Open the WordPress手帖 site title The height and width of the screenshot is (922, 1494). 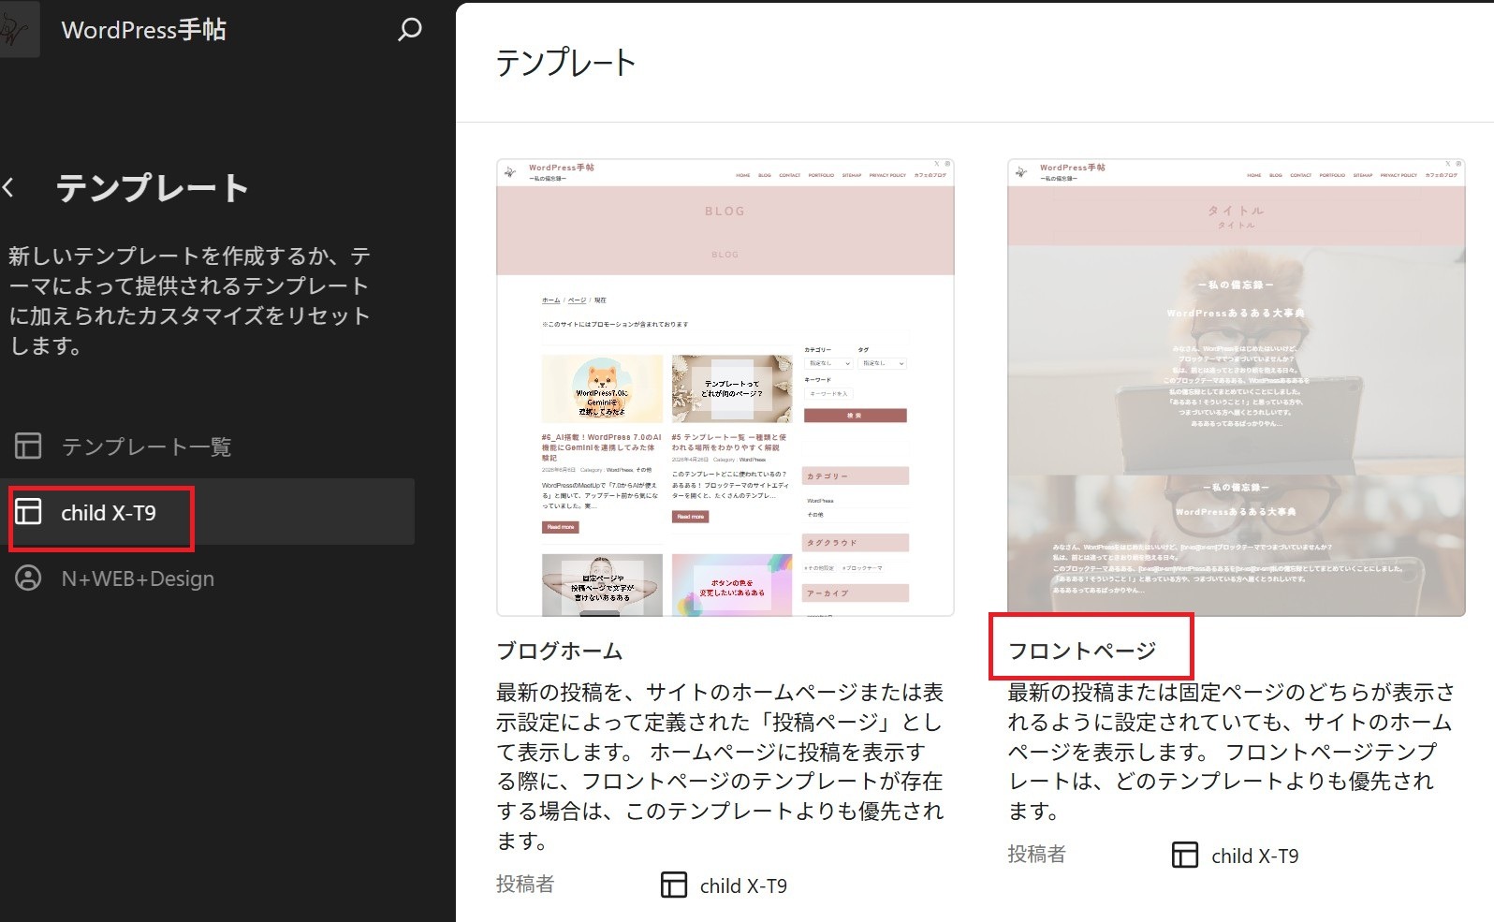point(144,30)
